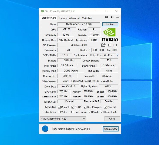Click the Memory Type DDR3 (Hynix) value
Image resolution: width=159 pixels, height=145 pixels.
click(x=71, y=71)
